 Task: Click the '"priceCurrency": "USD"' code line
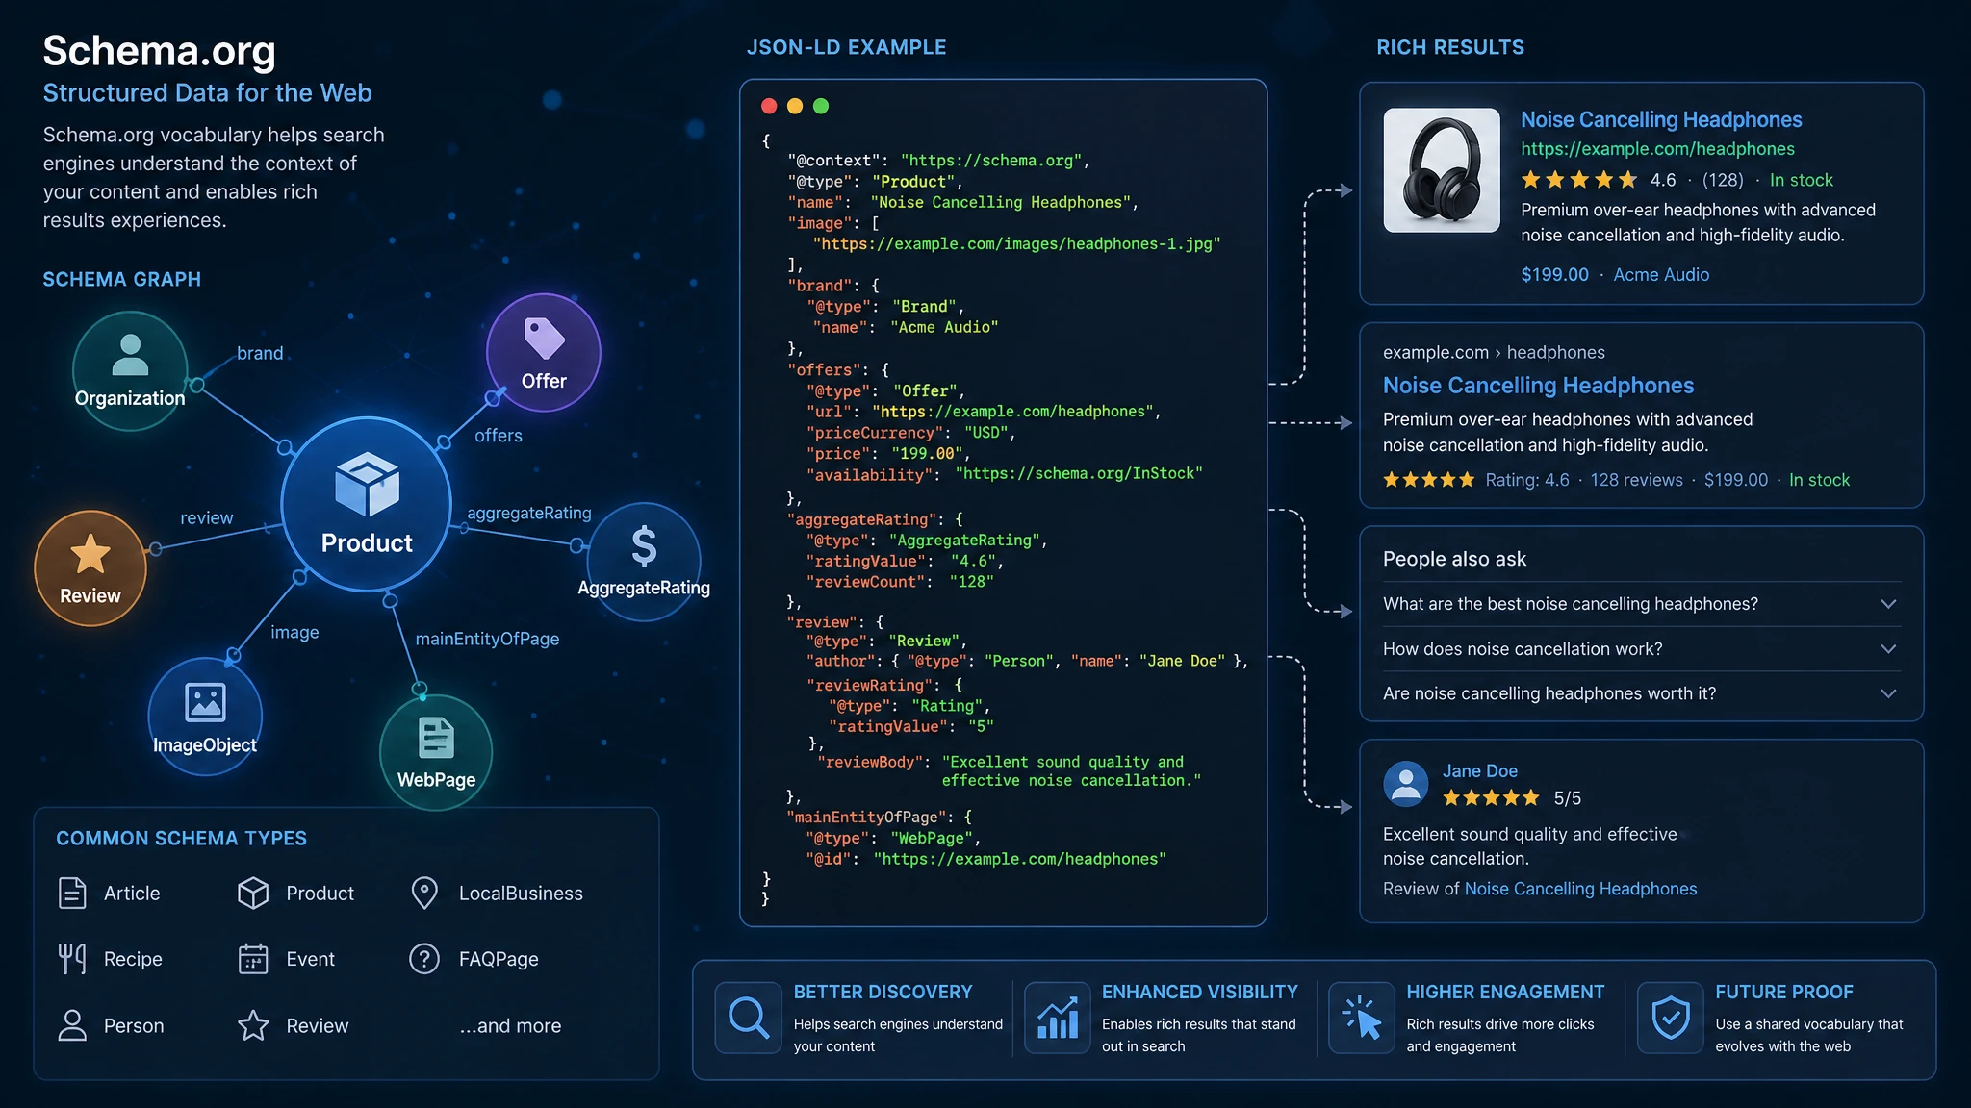point(911,433)
